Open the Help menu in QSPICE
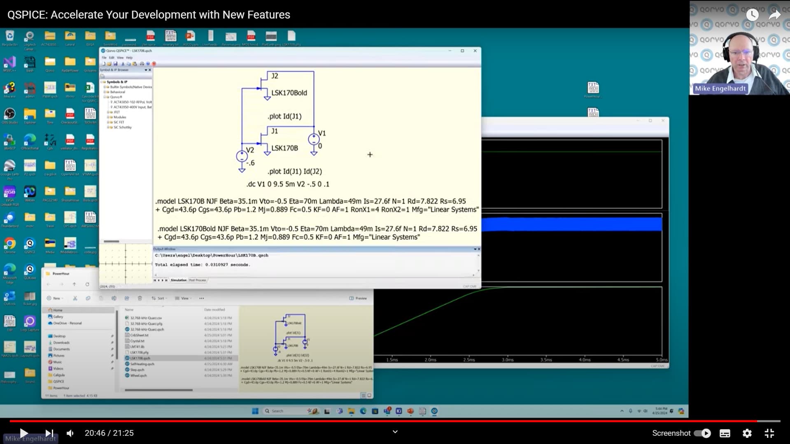The width and height of the screenshot is (790, 444). (129, 58)
